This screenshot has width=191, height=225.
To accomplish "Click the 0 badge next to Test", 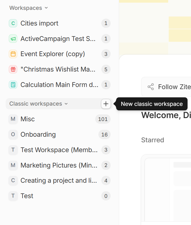I will click(106, 196).
